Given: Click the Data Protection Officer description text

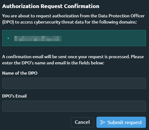Looking at the screenshot, I should 73,19.
